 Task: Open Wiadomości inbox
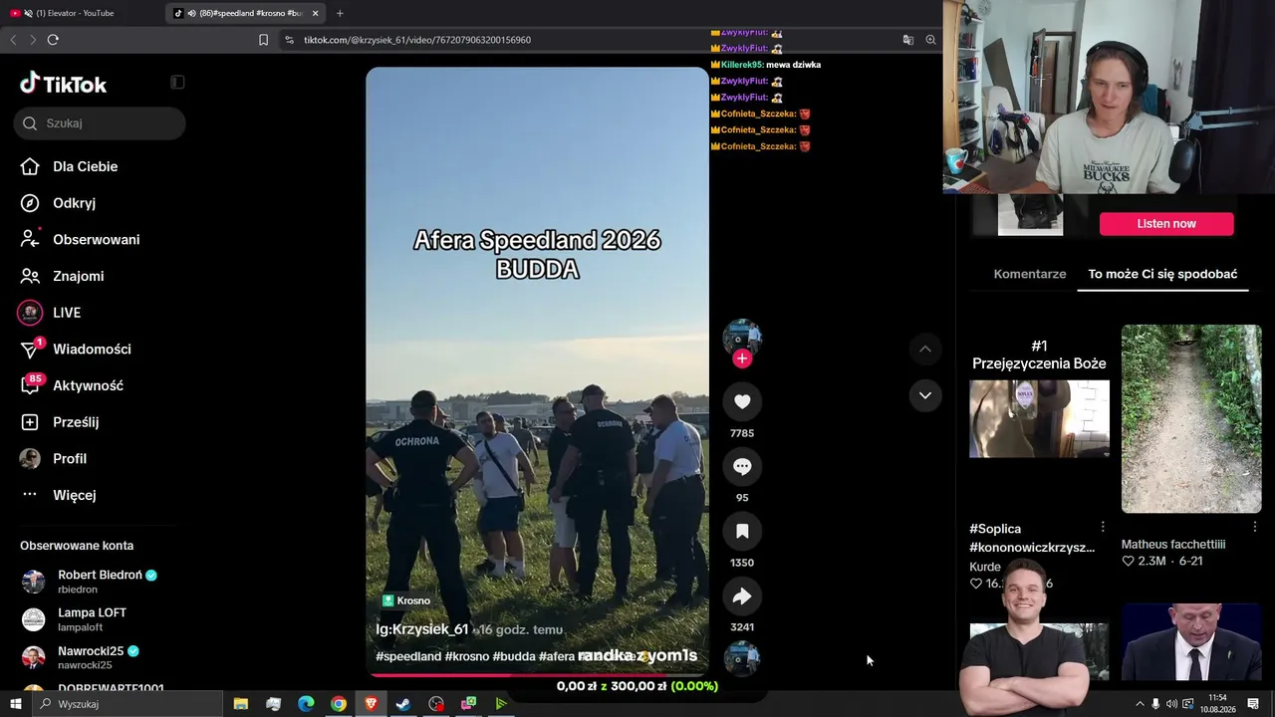pos(75,350)
